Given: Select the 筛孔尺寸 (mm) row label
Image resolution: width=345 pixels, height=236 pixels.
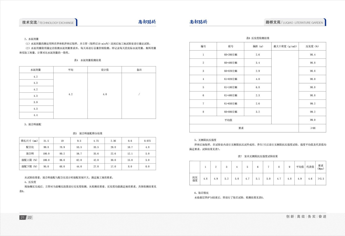Looking at the screenshot, I should (29, 141).
